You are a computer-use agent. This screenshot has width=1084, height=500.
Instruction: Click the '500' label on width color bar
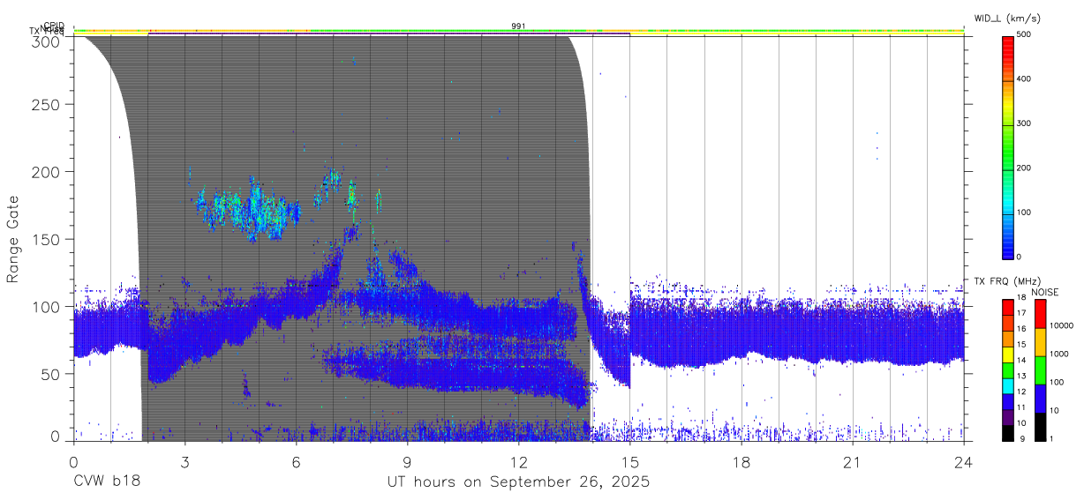1024,35
